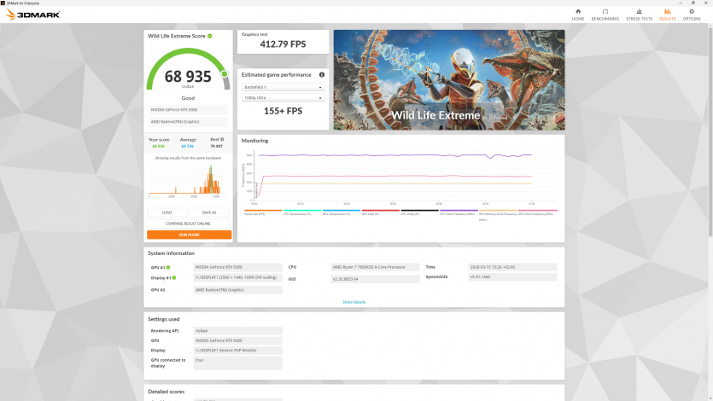Click the green score validation checkmark

coord(210,36)
